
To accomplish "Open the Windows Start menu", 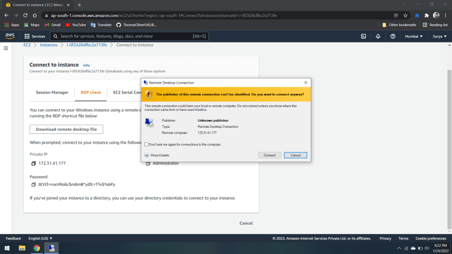I will 7,248.
